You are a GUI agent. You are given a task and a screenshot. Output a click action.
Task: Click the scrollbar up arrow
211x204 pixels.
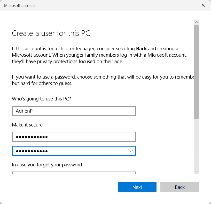pyautogui.click(x=197, y=22)
